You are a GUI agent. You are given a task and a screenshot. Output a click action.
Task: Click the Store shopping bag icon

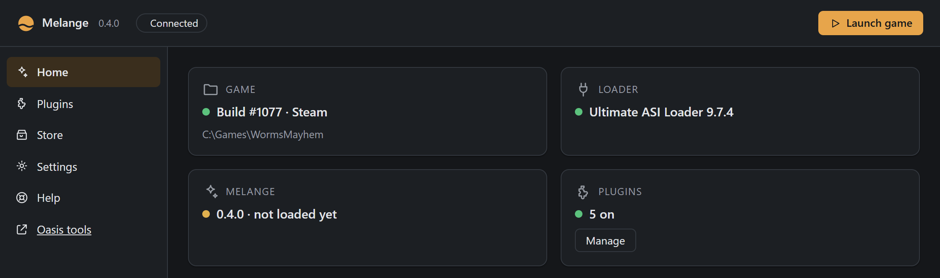pos(22,135)
